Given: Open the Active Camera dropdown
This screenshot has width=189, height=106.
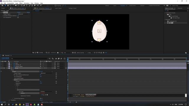Looking at the screenshot, I should 81,53.
